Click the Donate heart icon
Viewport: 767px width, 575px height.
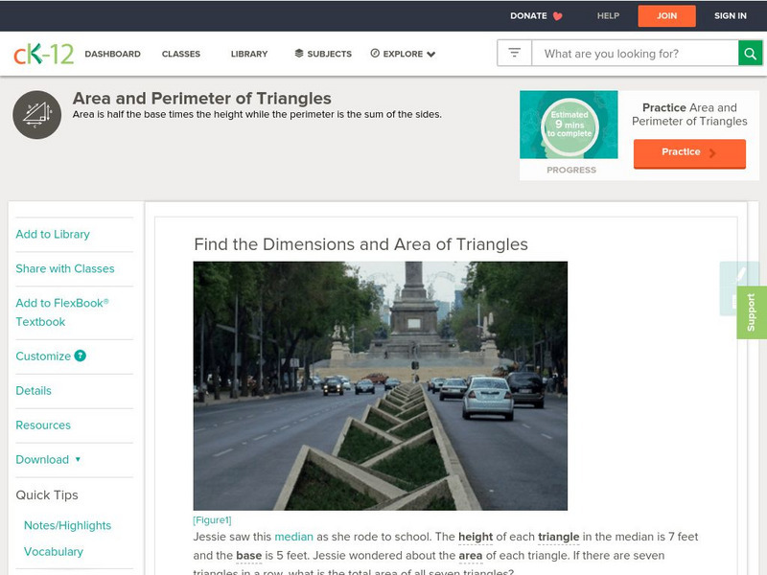tap(557, 16)
